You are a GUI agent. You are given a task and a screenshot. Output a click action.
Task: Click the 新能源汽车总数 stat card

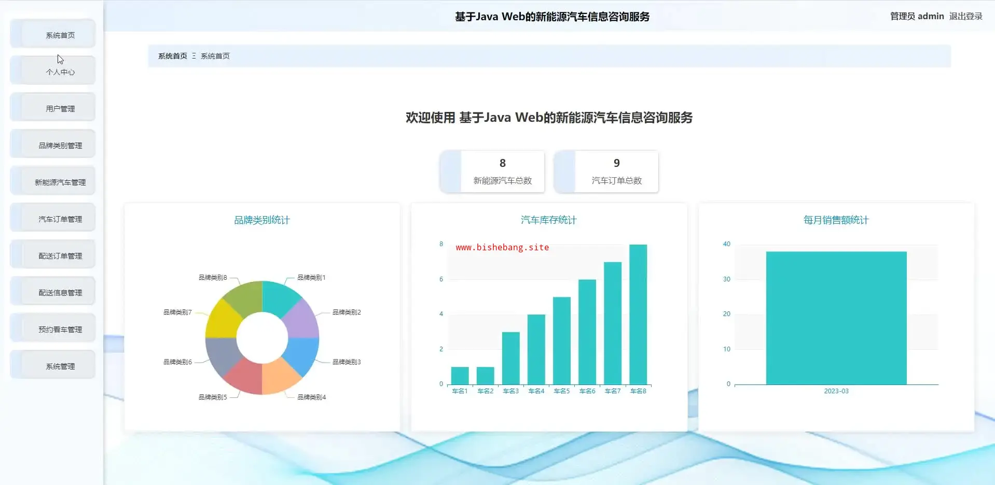(492, 172)
